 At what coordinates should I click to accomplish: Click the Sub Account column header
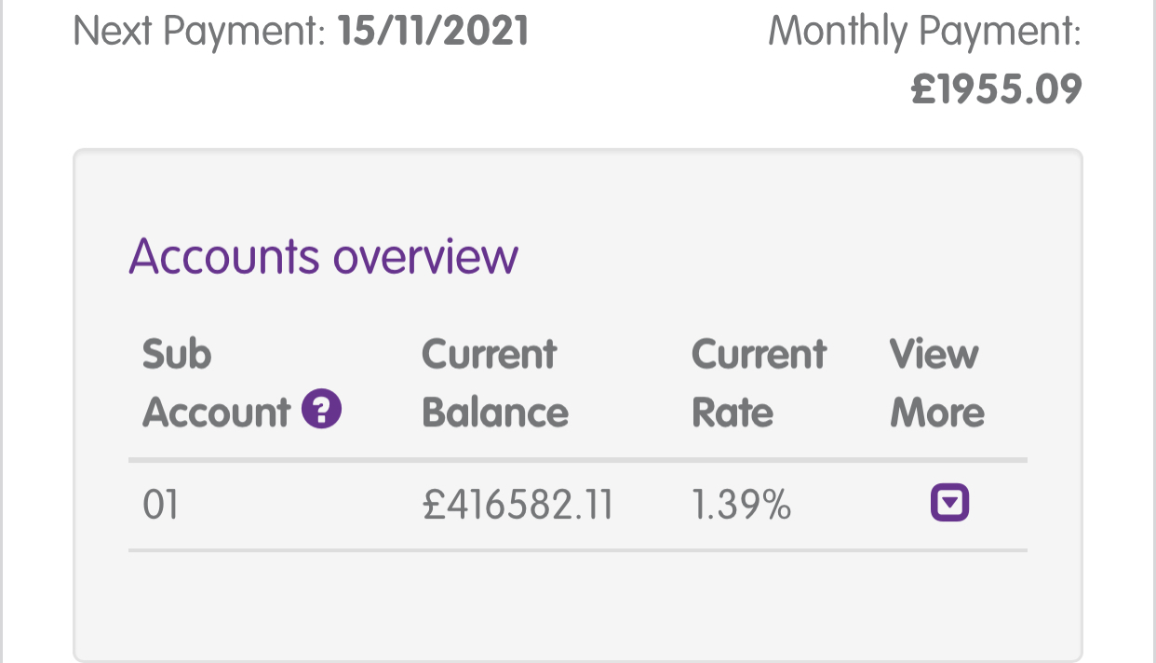242,383
